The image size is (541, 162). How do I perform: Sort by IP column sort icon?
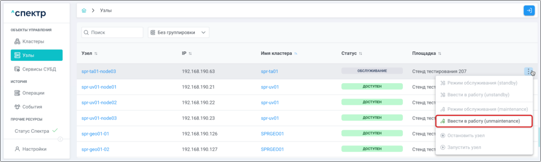(x=190, y=53)
